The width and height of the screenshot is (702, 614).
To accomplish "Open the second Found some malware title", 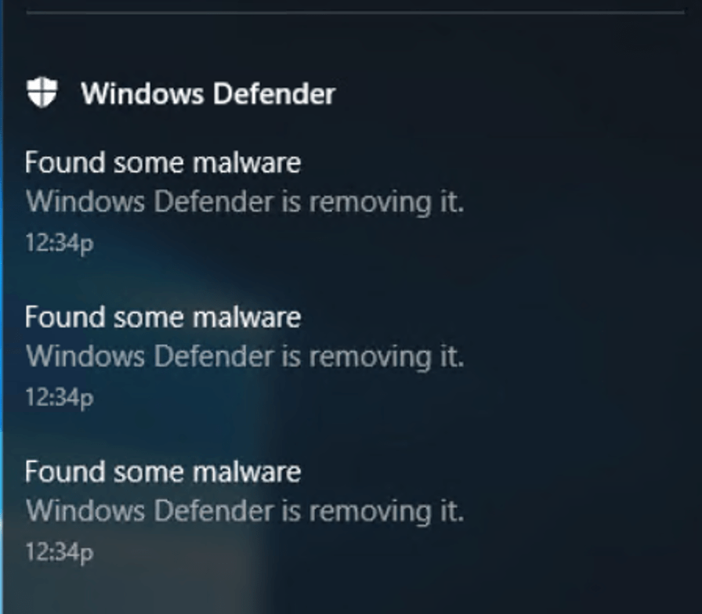I will [x=163, y=317].
